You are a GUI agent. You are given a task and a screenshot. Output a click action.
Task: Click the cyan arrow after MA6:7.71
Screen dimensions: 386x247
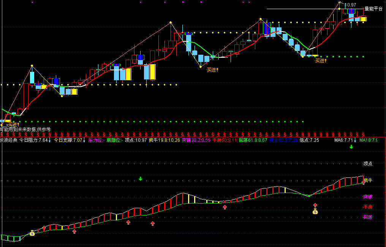tap(355, 140)
